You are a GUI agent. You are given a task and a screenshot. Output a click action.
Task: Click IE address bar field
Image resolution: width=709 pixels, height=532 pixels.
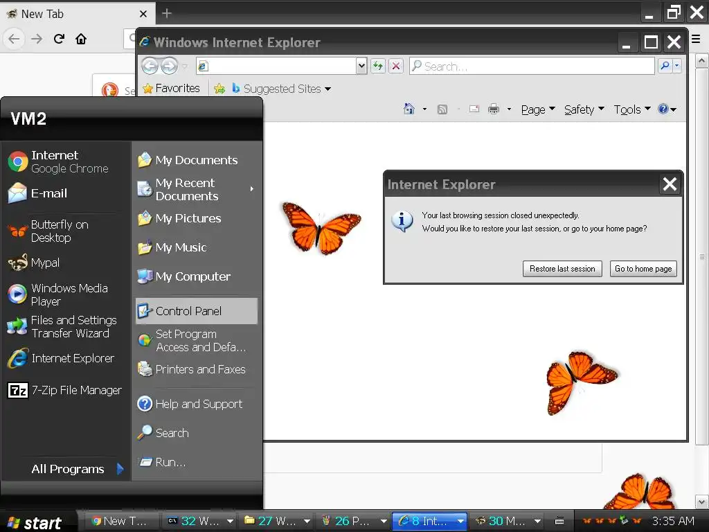pyautogui.click(x=276, y=66)
